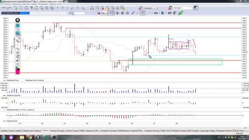Click the candlestick chart type icon
Viewport: 249px width, 140px height.
(99, 13)
